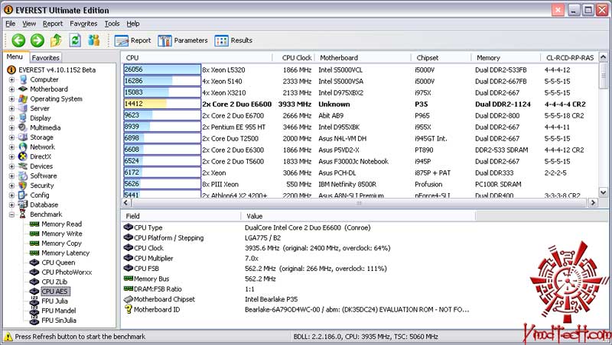612x345 pixels.
Task: Select the Benchmark hourglass icon
Action: (23, 214)
